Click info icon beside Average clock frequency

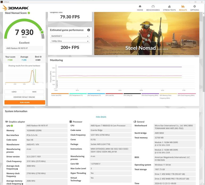tap(17, 169)
